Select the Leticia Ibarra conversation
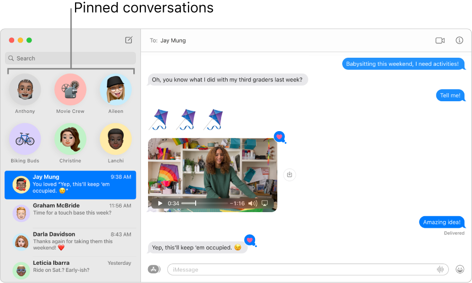Screen dimensions: 472x283 [70, 269]
